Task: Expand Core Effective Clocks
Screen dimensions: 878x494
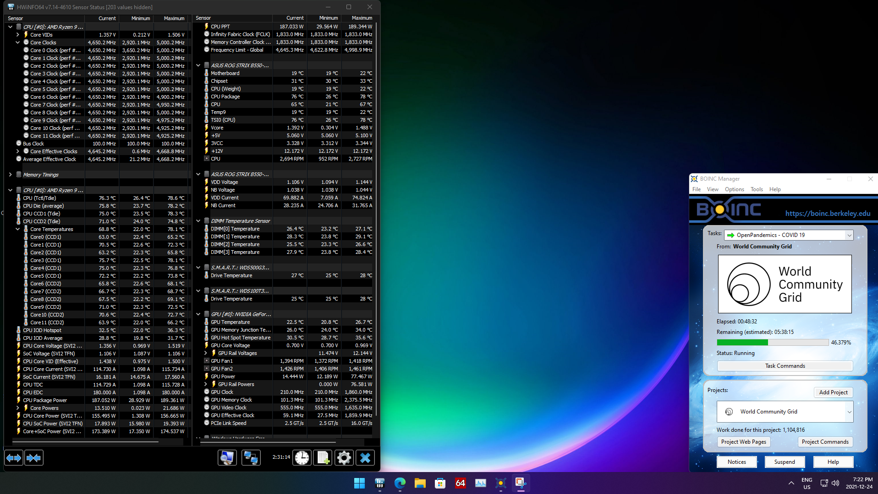Action: [18, 151]
